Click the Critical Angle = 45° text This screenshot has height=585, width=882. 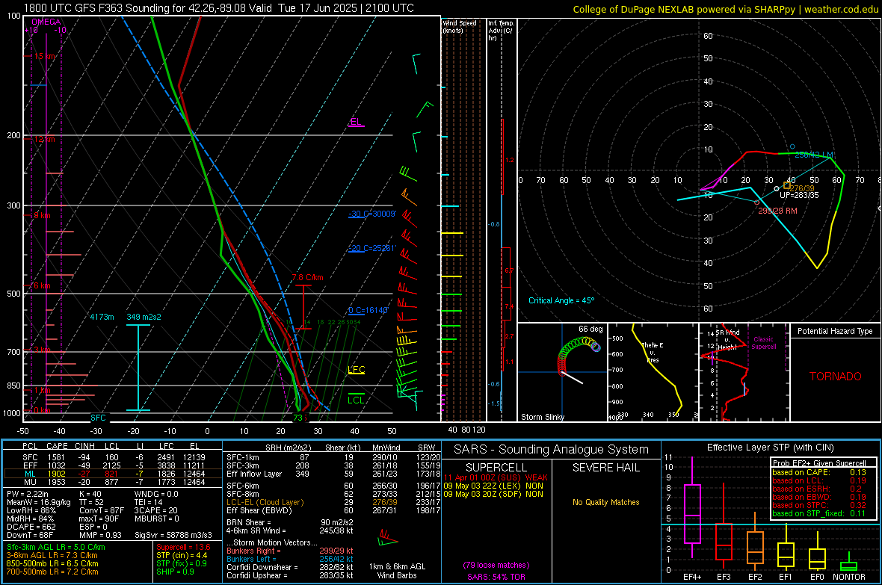tap(561, 300)
